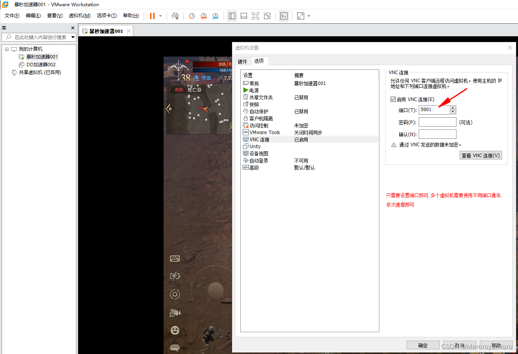
Task: Revert VM to the previous snapshot
Action: (x=204, y=16)
